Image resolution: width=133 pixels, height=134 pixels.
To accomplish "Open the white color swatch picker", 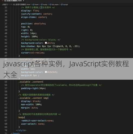I will point(46,43).
